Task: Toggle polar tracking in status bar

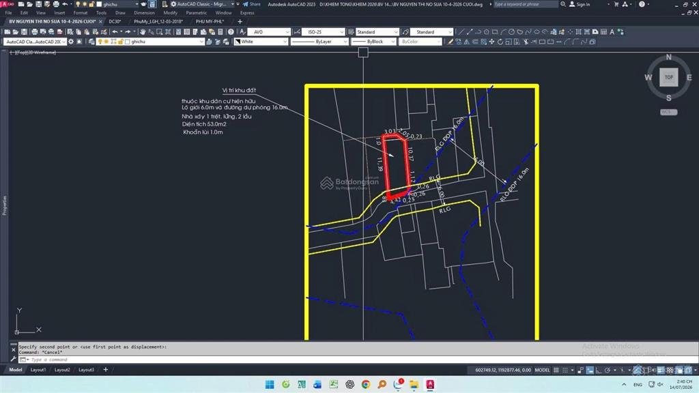Action: click(x=607, y=370)
